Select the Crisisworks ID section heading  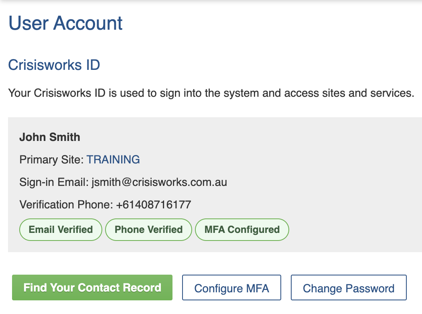tap(54, 65)
